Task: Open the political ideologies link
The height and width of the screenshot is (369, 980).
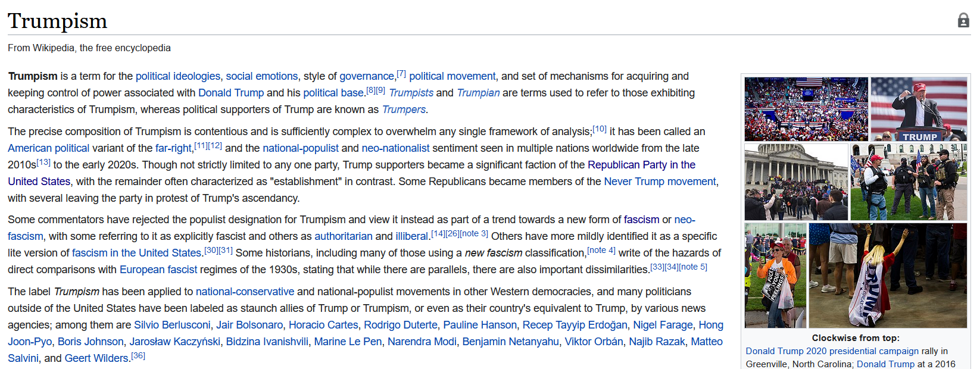Action: [x=178, y=76]
